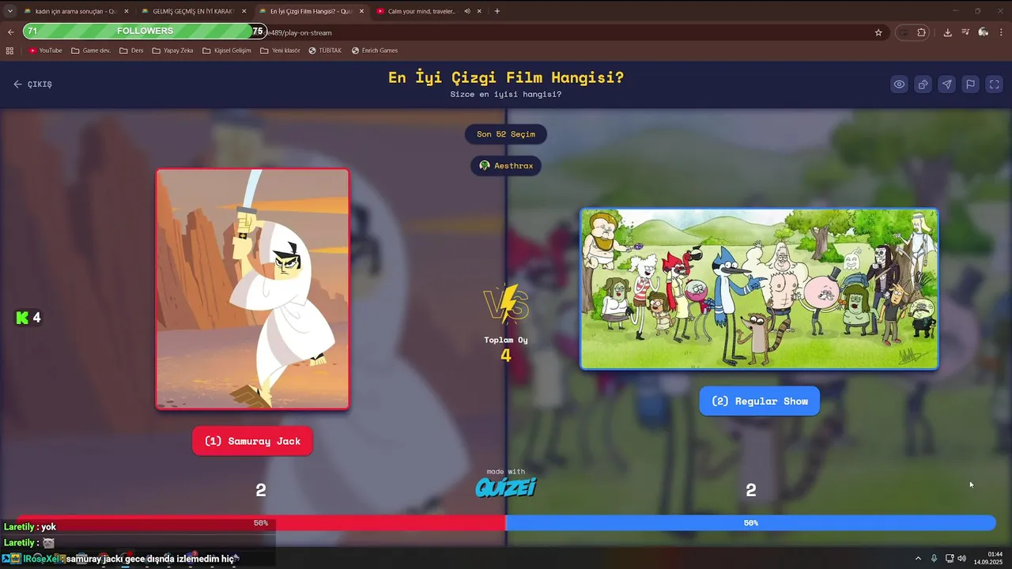Click the taskbar microphone icon

(x=934, y=558)
